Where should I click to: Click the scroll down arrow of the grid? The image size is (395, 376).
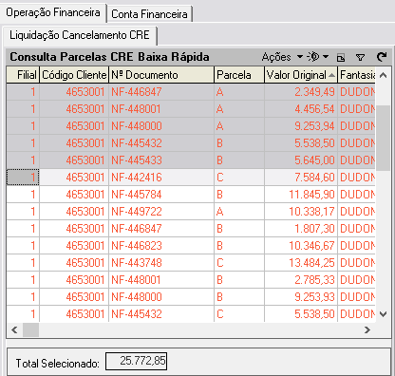[384, 314]
